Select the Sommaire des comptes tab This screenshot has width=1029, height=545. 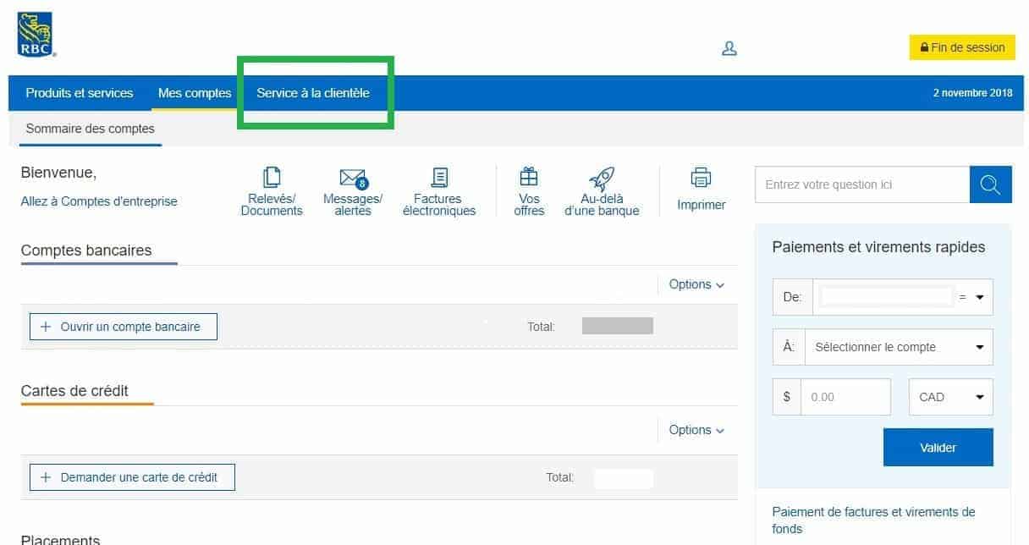click(x=91, y=129)
